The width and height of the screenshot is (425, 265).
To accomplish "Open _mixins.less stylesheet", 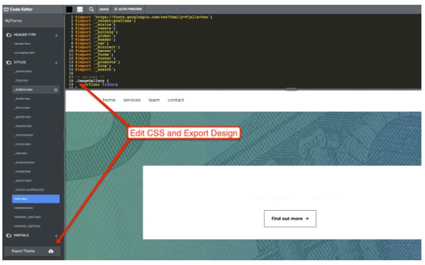I will (22, 144).
